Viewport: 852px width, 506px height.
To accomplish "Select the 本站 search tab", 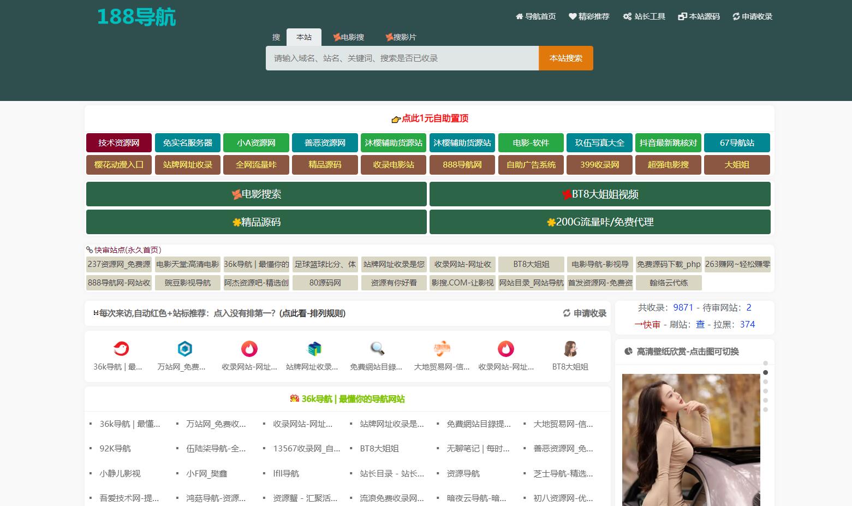I will [x=304, y=37].
